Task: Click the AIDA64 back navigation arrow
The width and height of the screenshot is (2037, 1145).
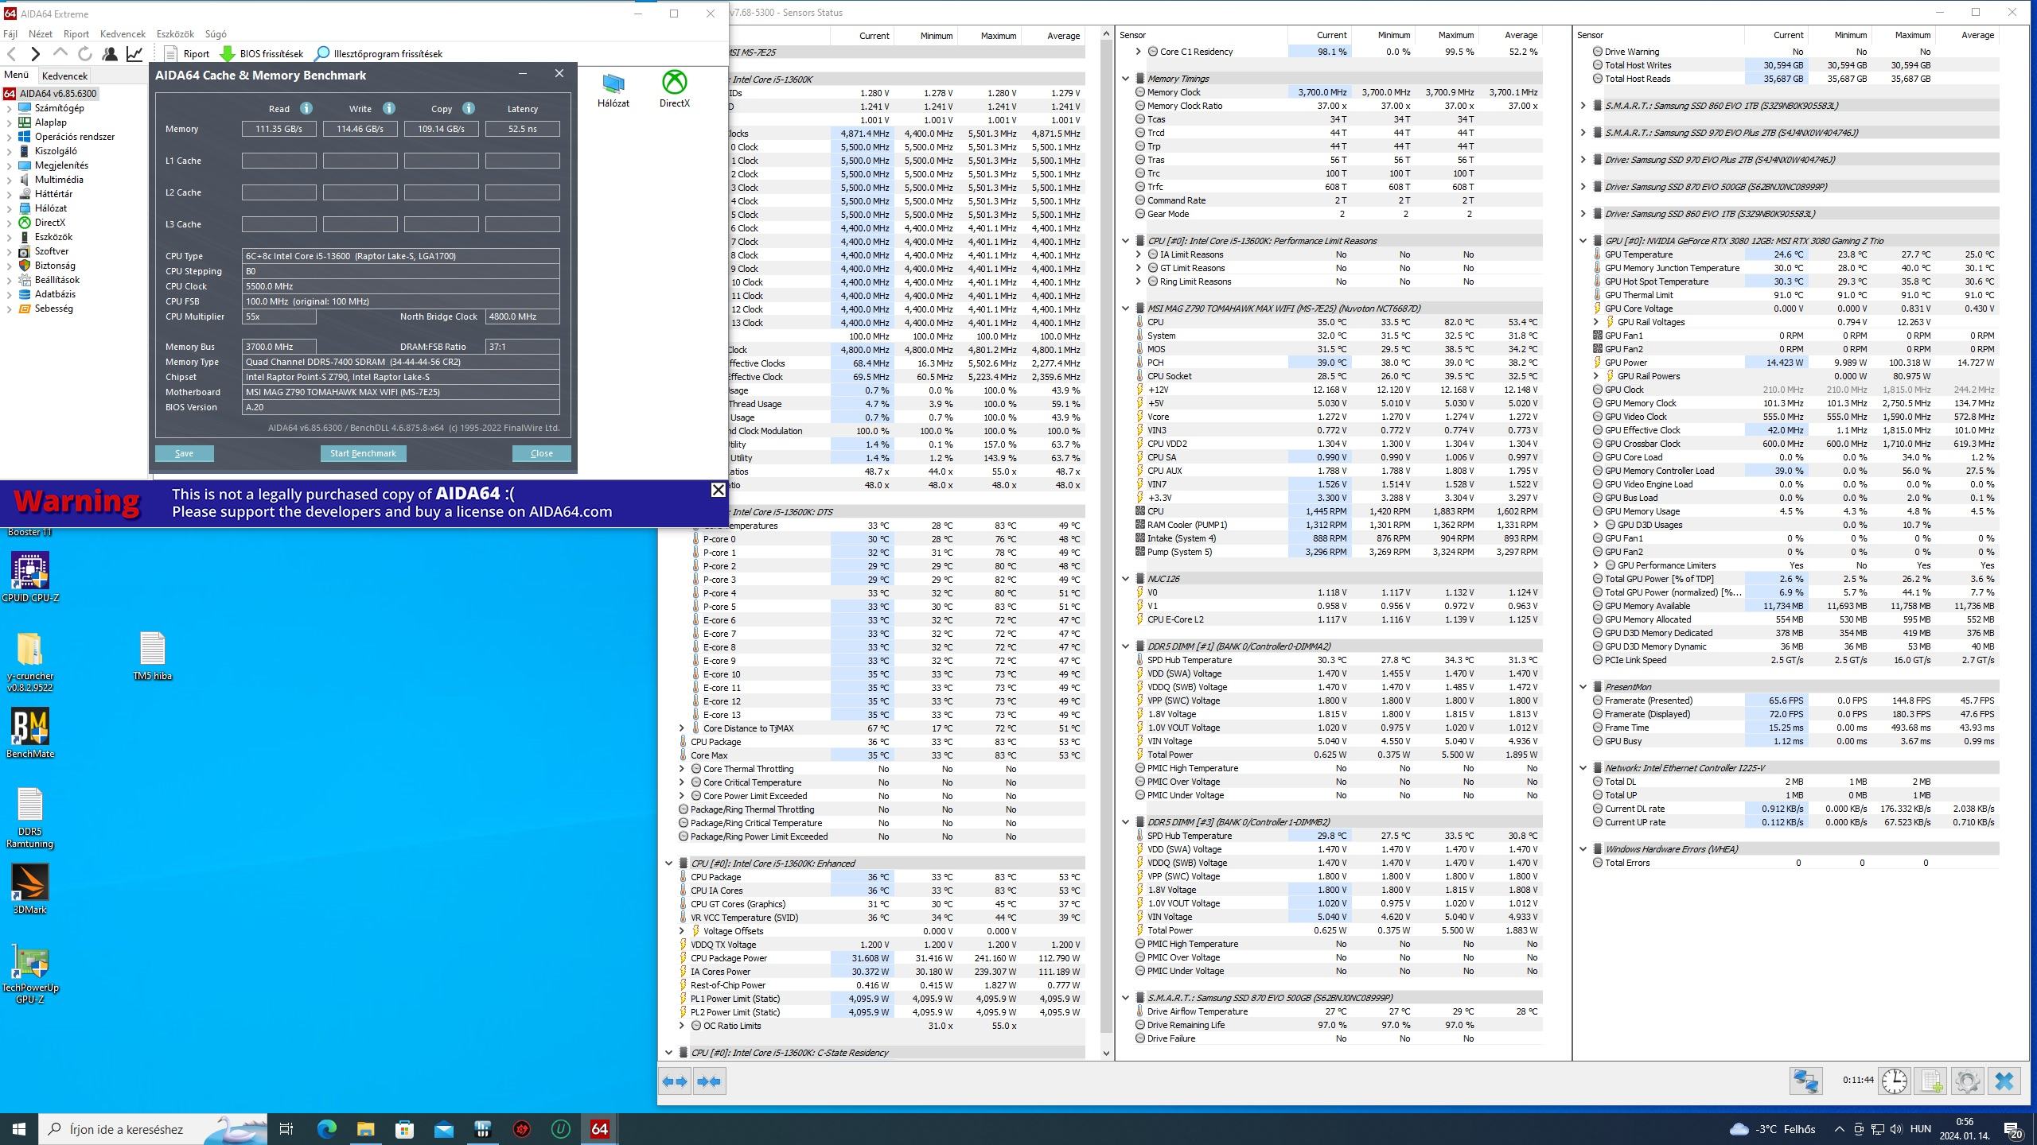Action: (11, 53)
